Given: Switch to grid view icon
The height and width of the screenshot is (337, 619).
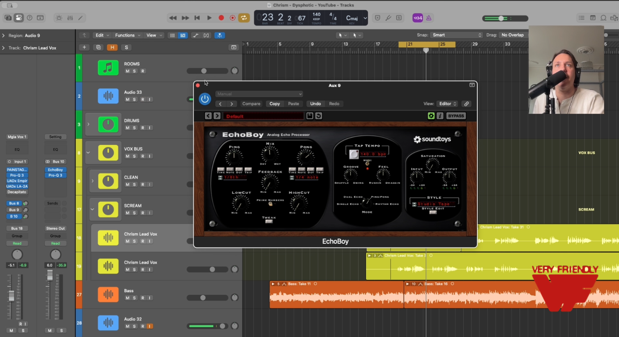Looking at the screenshot, I should tap(172, 35).
